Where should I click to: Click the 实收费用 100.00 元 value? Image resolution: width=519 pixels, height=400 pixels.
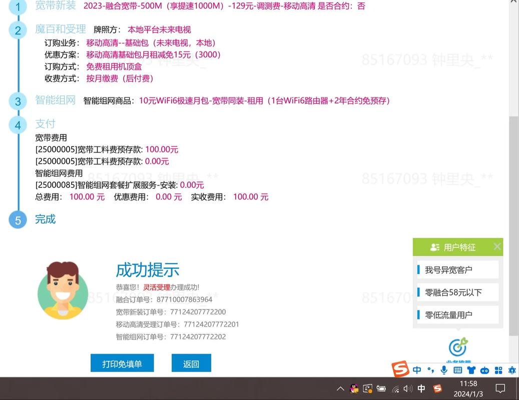point(251,196)
